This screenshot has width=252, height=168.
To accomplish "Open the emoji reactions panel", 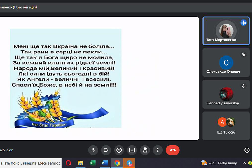I will 119,150.
